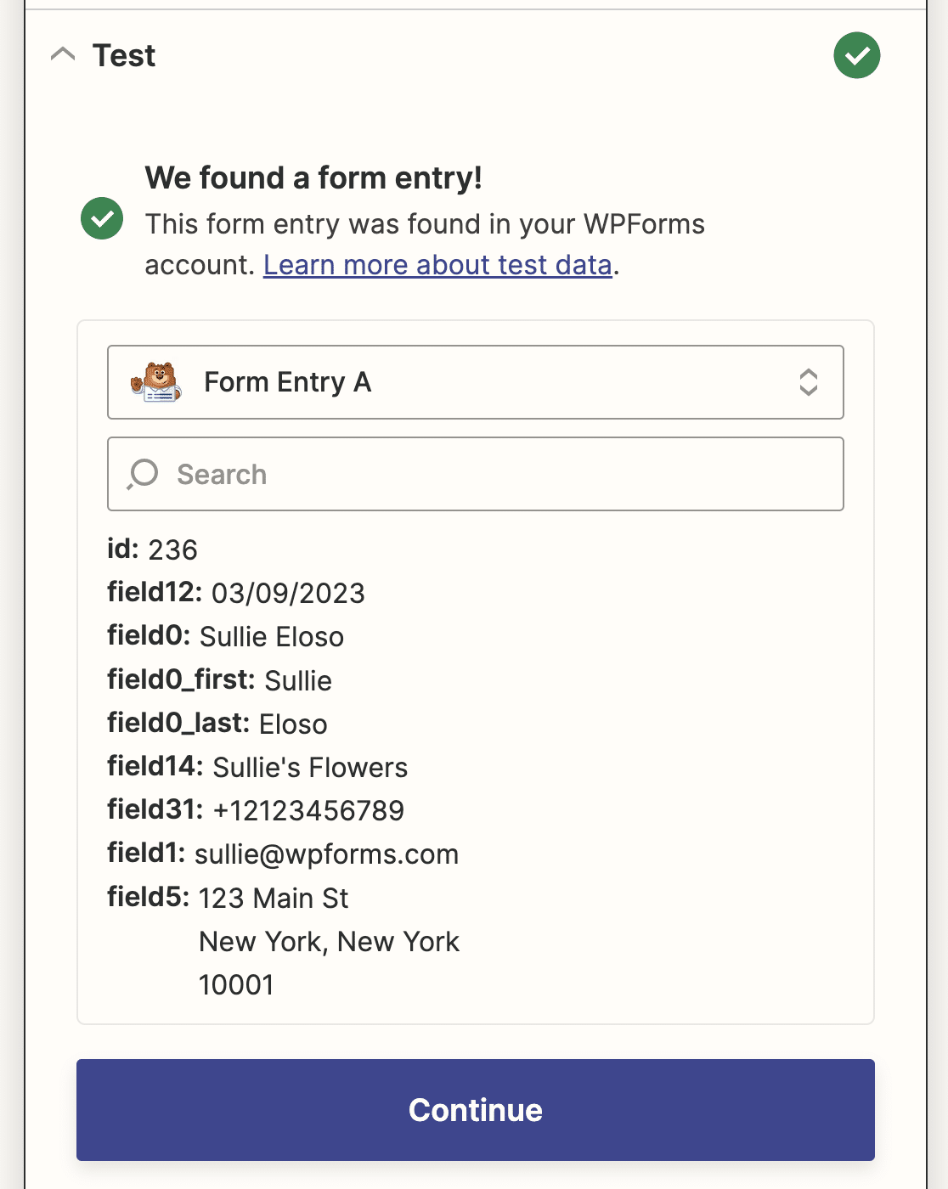948x1189 pixels.
Task: Open the Form Entry A dropdown
Action: click(x=476, y=382)
